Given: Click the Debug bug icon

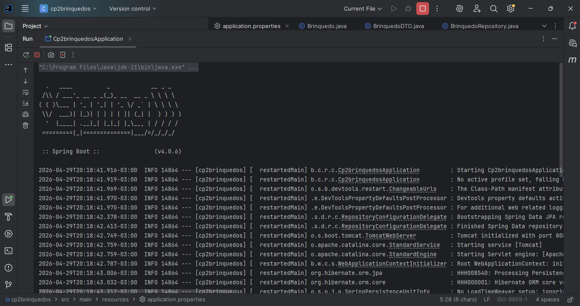Looking at the screenshot, I should 408,8.
